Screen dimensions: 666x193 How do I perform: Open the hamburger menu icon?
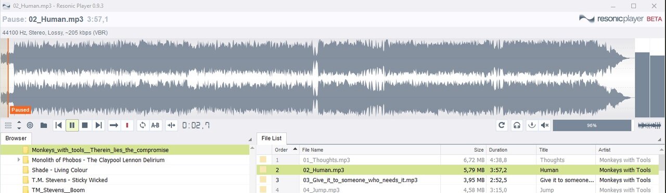8,125
